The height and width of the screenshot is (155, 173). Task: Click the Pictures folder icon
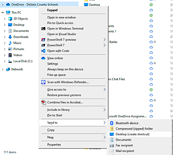(x=10, y=49)
